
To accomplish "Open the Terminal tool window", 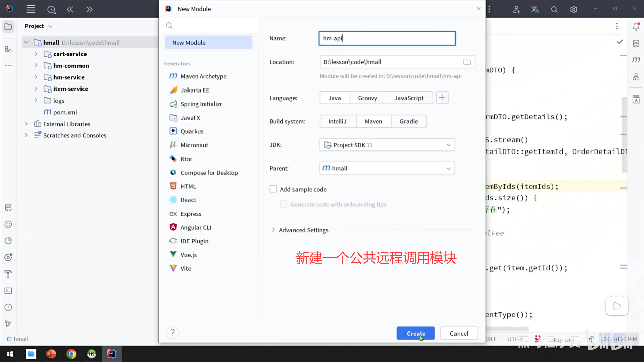I will tap(8, 291).
